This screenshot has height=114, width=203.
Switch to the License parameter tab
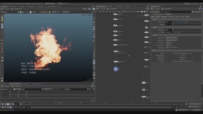187,17
